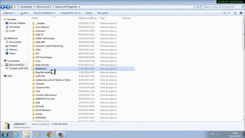
Task: Select the Activision folder icon
Action: (33, 31)
